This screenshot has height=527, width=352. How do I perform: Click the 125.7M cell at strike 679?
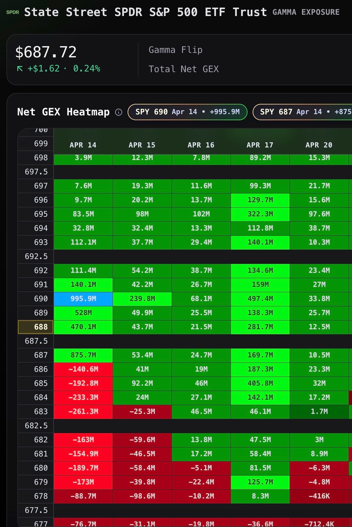[x=260, y=482]
